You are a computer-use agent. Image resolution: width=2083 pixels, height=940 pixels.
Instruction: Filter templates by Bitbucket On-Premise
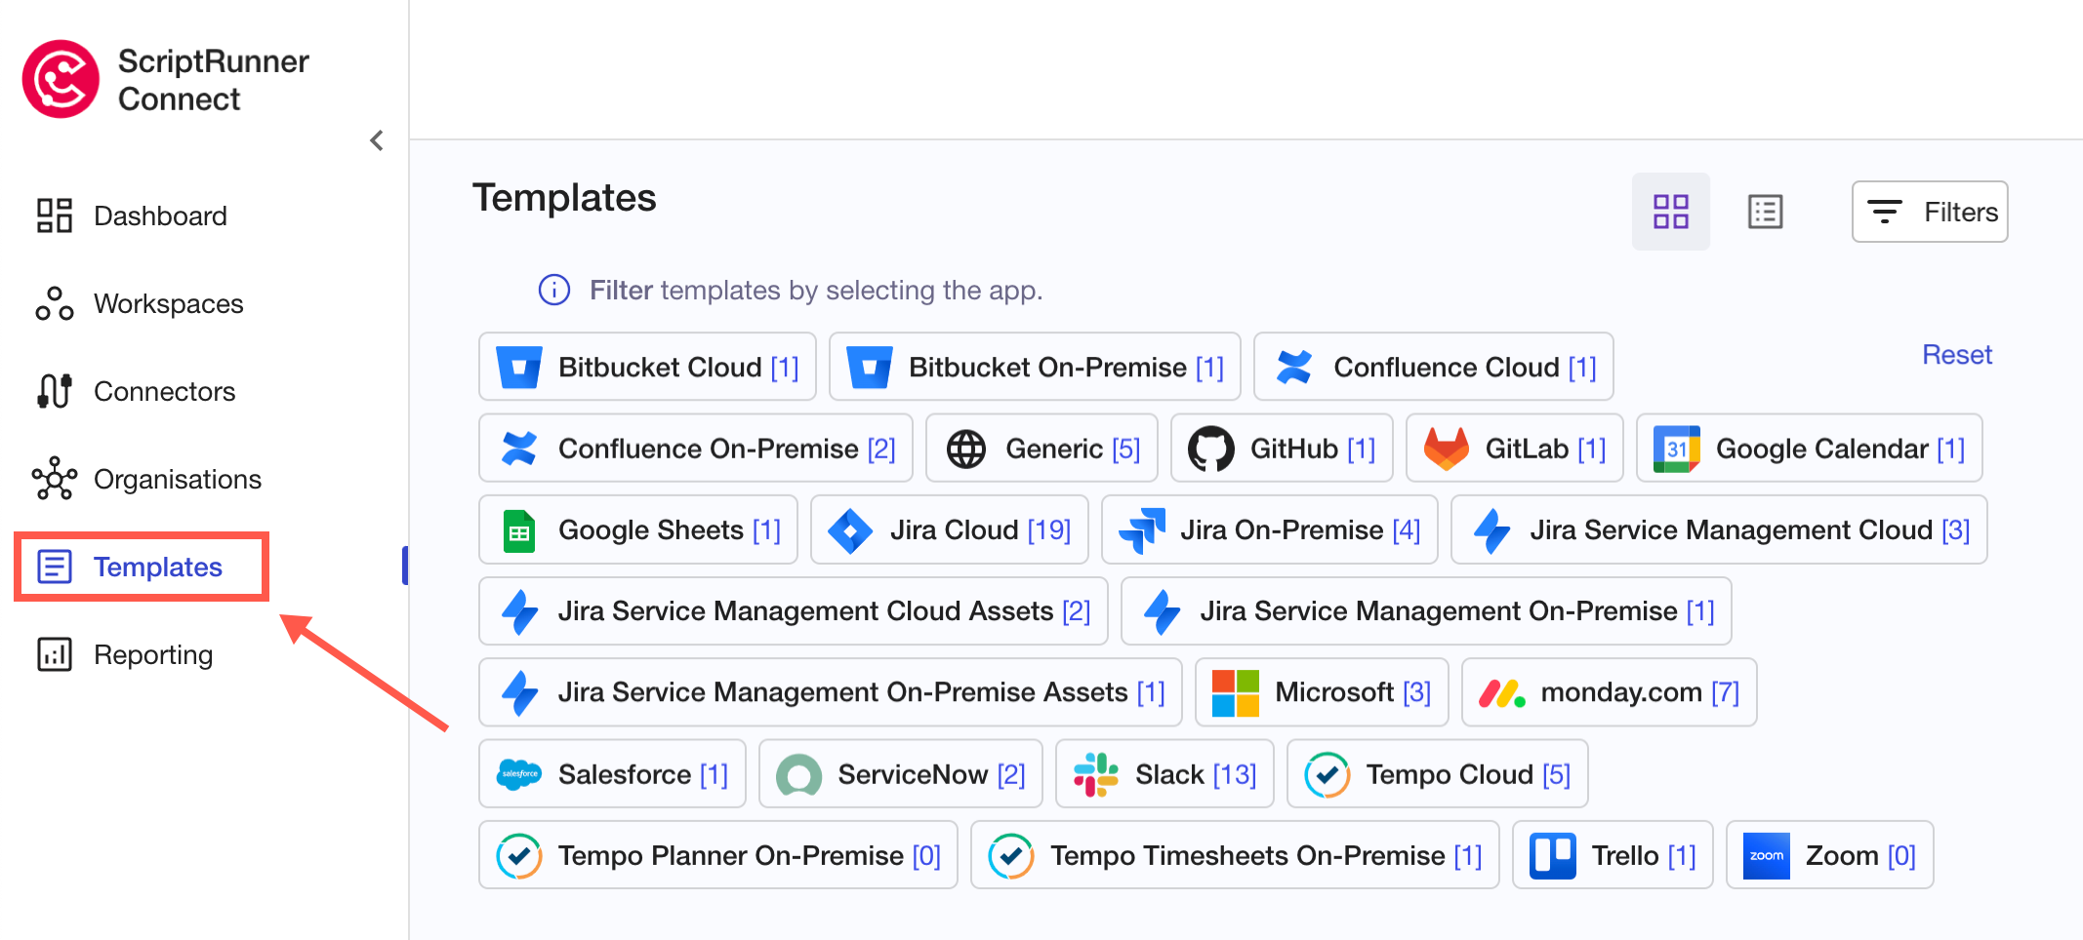point(1035,367)
